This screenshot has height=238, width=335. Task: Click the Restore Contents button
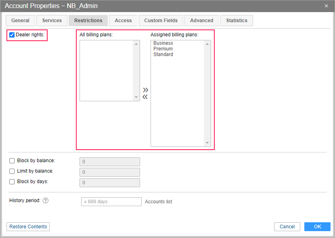point(28,227)
